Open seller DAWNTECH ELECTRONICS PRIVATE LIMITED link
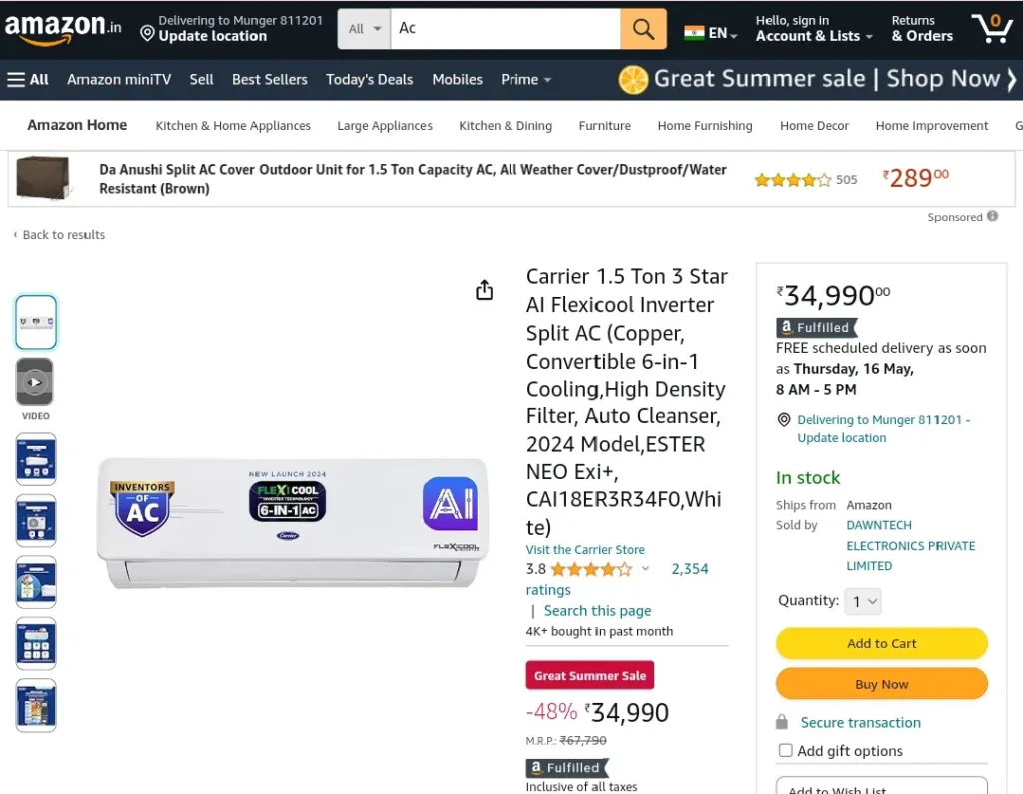Image resolution: width=1023 pixels, height=794 pixels. click(x=911, y=545)
